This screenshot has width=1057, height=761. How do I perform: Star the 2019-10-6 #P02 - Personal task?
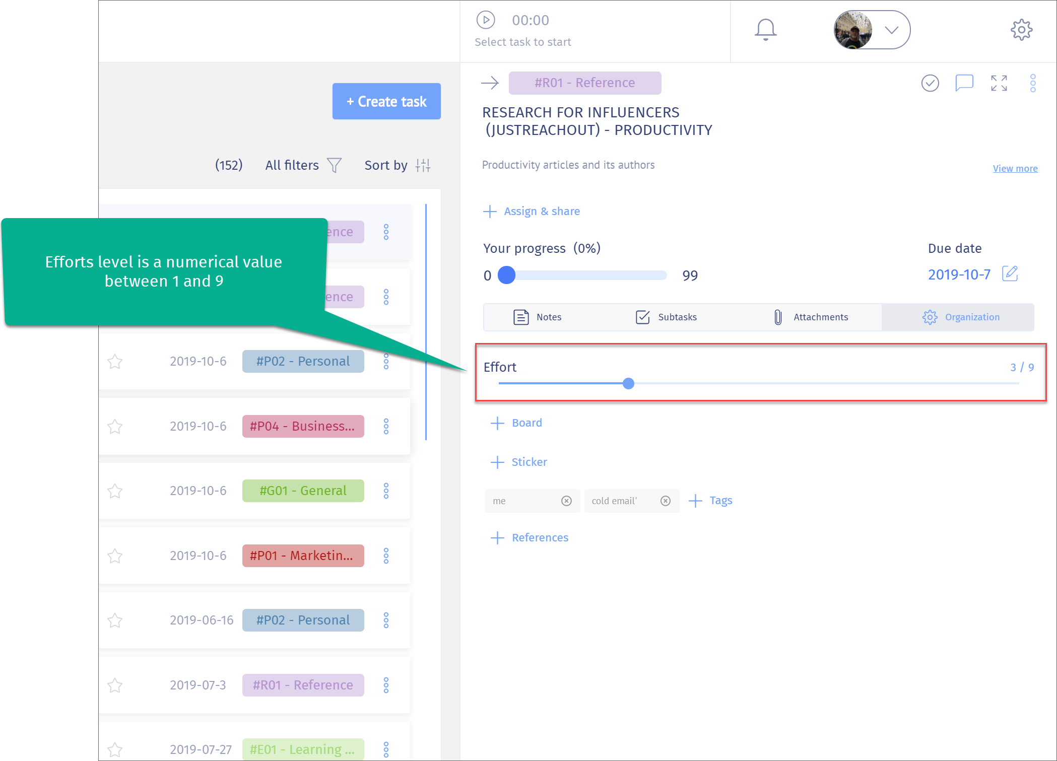[x=115, y=361]
